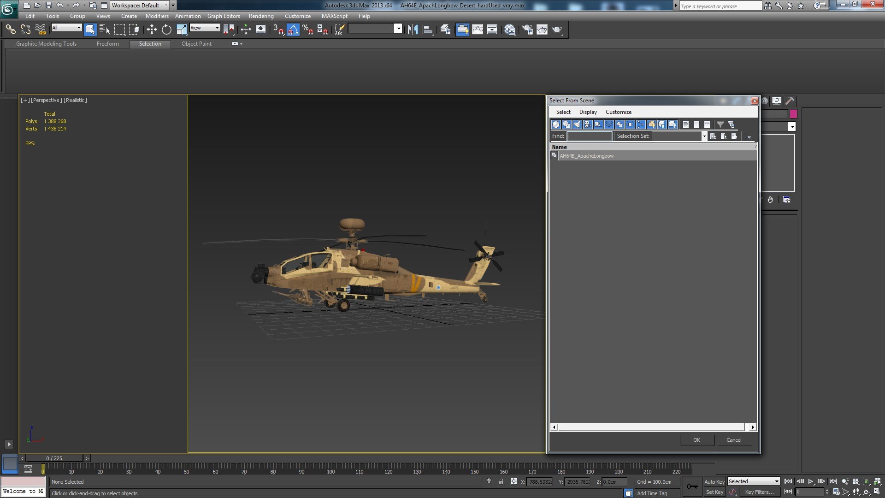The image size is (885, 498).
Task: Click the Find input field in dialog
Action: click(590, 136)
